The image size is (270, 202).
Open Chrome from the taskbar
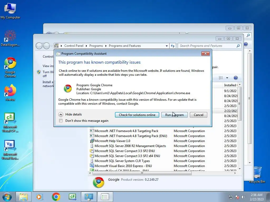tap(56, 197)
